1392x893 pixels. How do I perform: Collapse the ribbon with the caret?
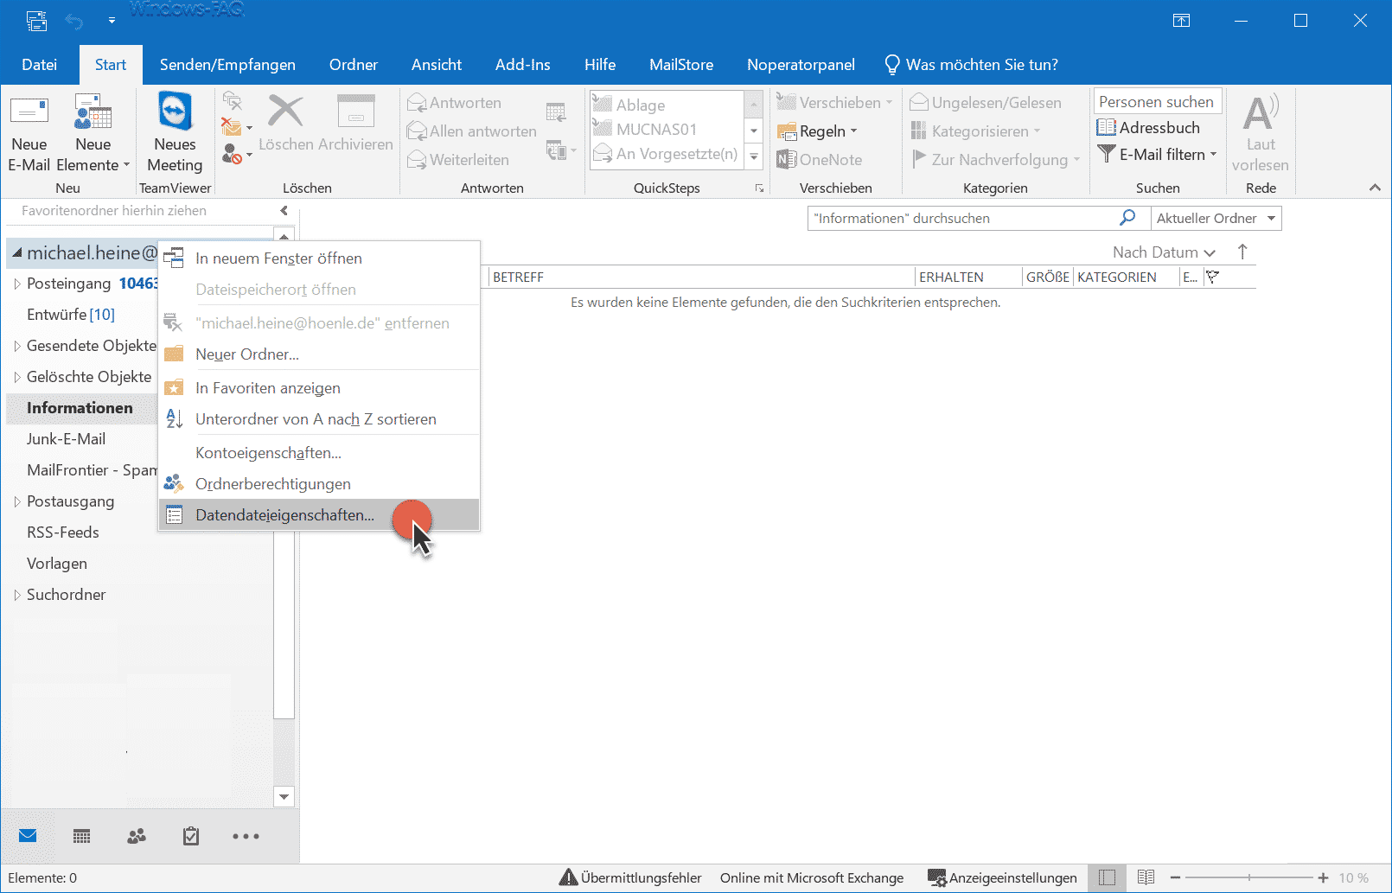point(1375,188)
